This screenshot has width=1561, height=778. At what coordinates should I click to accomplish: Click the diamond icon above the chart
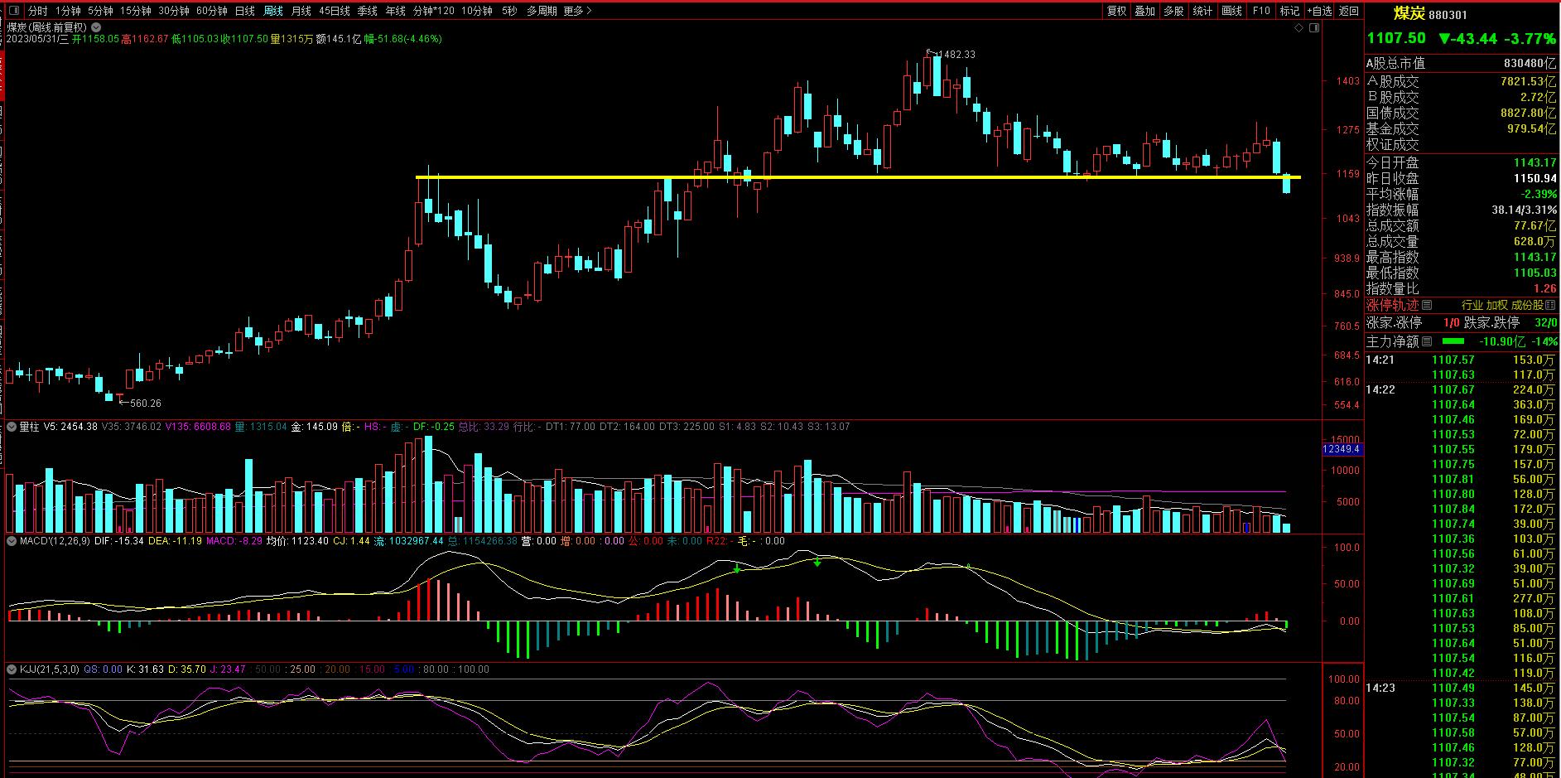(1298, 28)
